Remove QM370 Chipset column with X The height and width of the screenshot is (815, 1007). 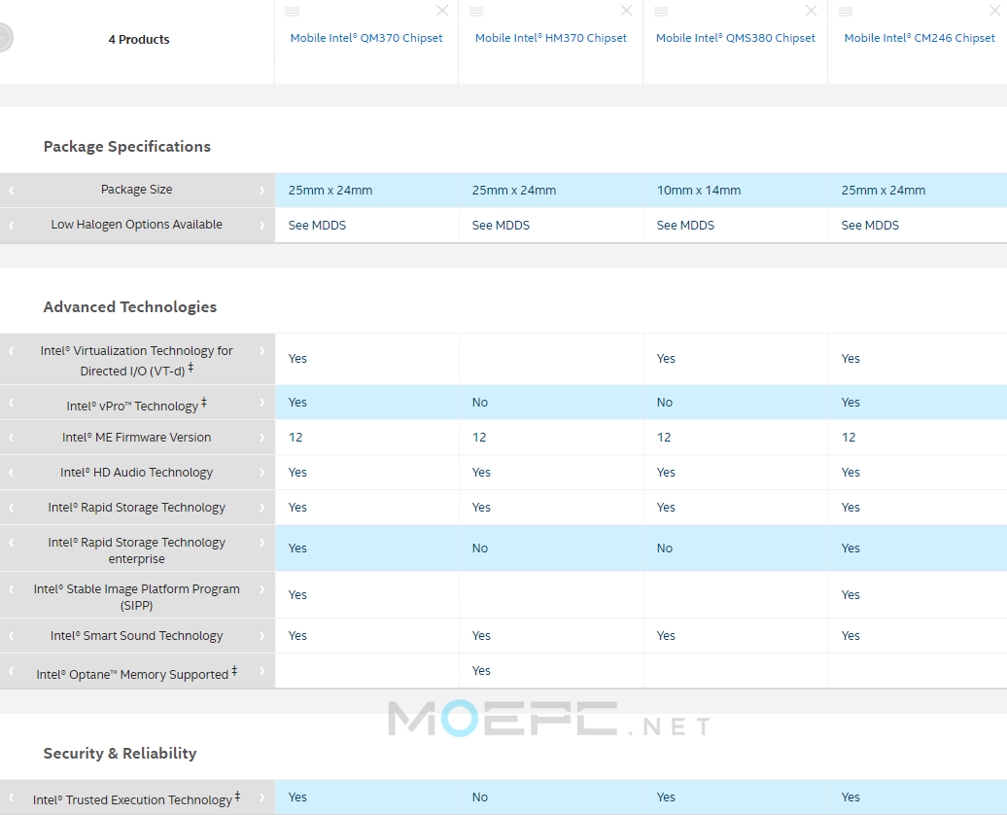(x=442, y=11)
